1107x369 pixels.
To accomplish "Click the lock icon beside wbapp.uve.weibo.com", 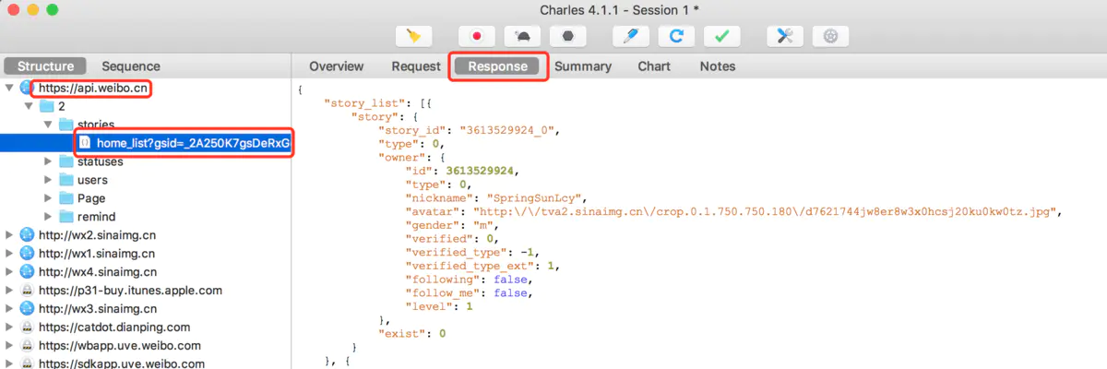I will (27, 346).
